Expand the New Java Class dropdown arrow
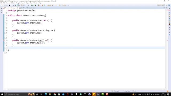This screenshot has height=96, width=171. [46, 5]
